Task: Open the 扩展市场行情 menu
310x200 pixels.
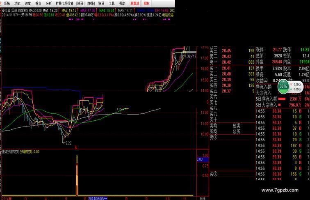Action: click(64, 3)
